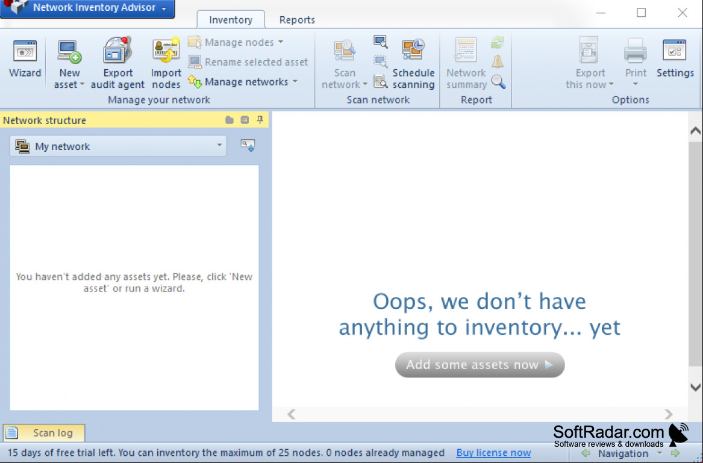Maximize the application window
The height and width of the screenshot is (463, 703).
click(641, 13)
